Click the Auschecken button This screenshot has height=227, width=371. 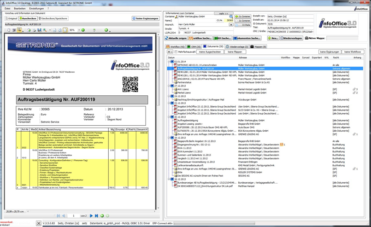point(28,18)
